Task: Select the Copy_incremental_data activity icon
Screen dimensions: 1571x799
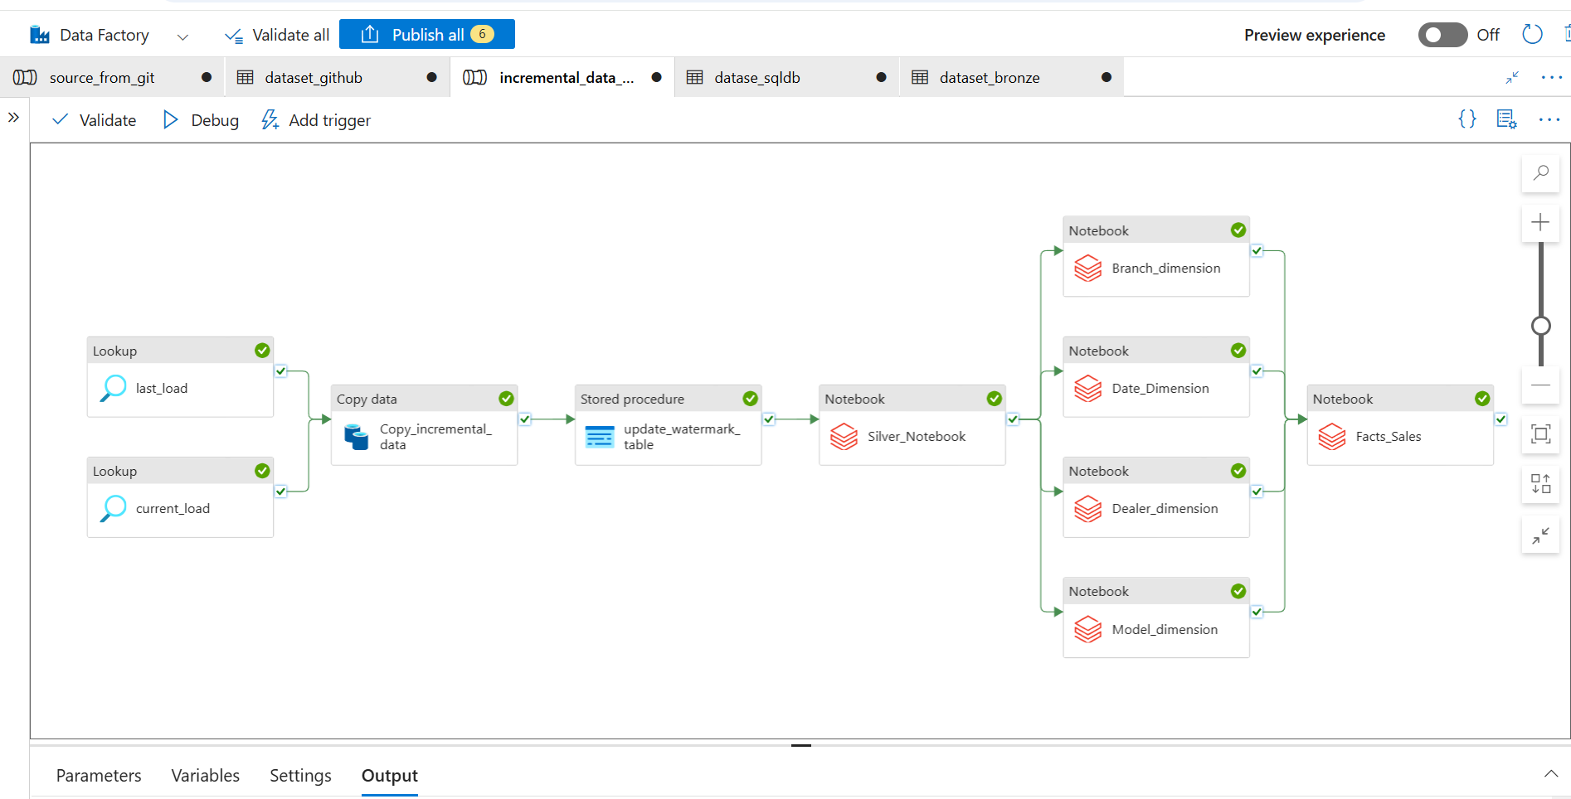Action: click(x=357, y=437)
